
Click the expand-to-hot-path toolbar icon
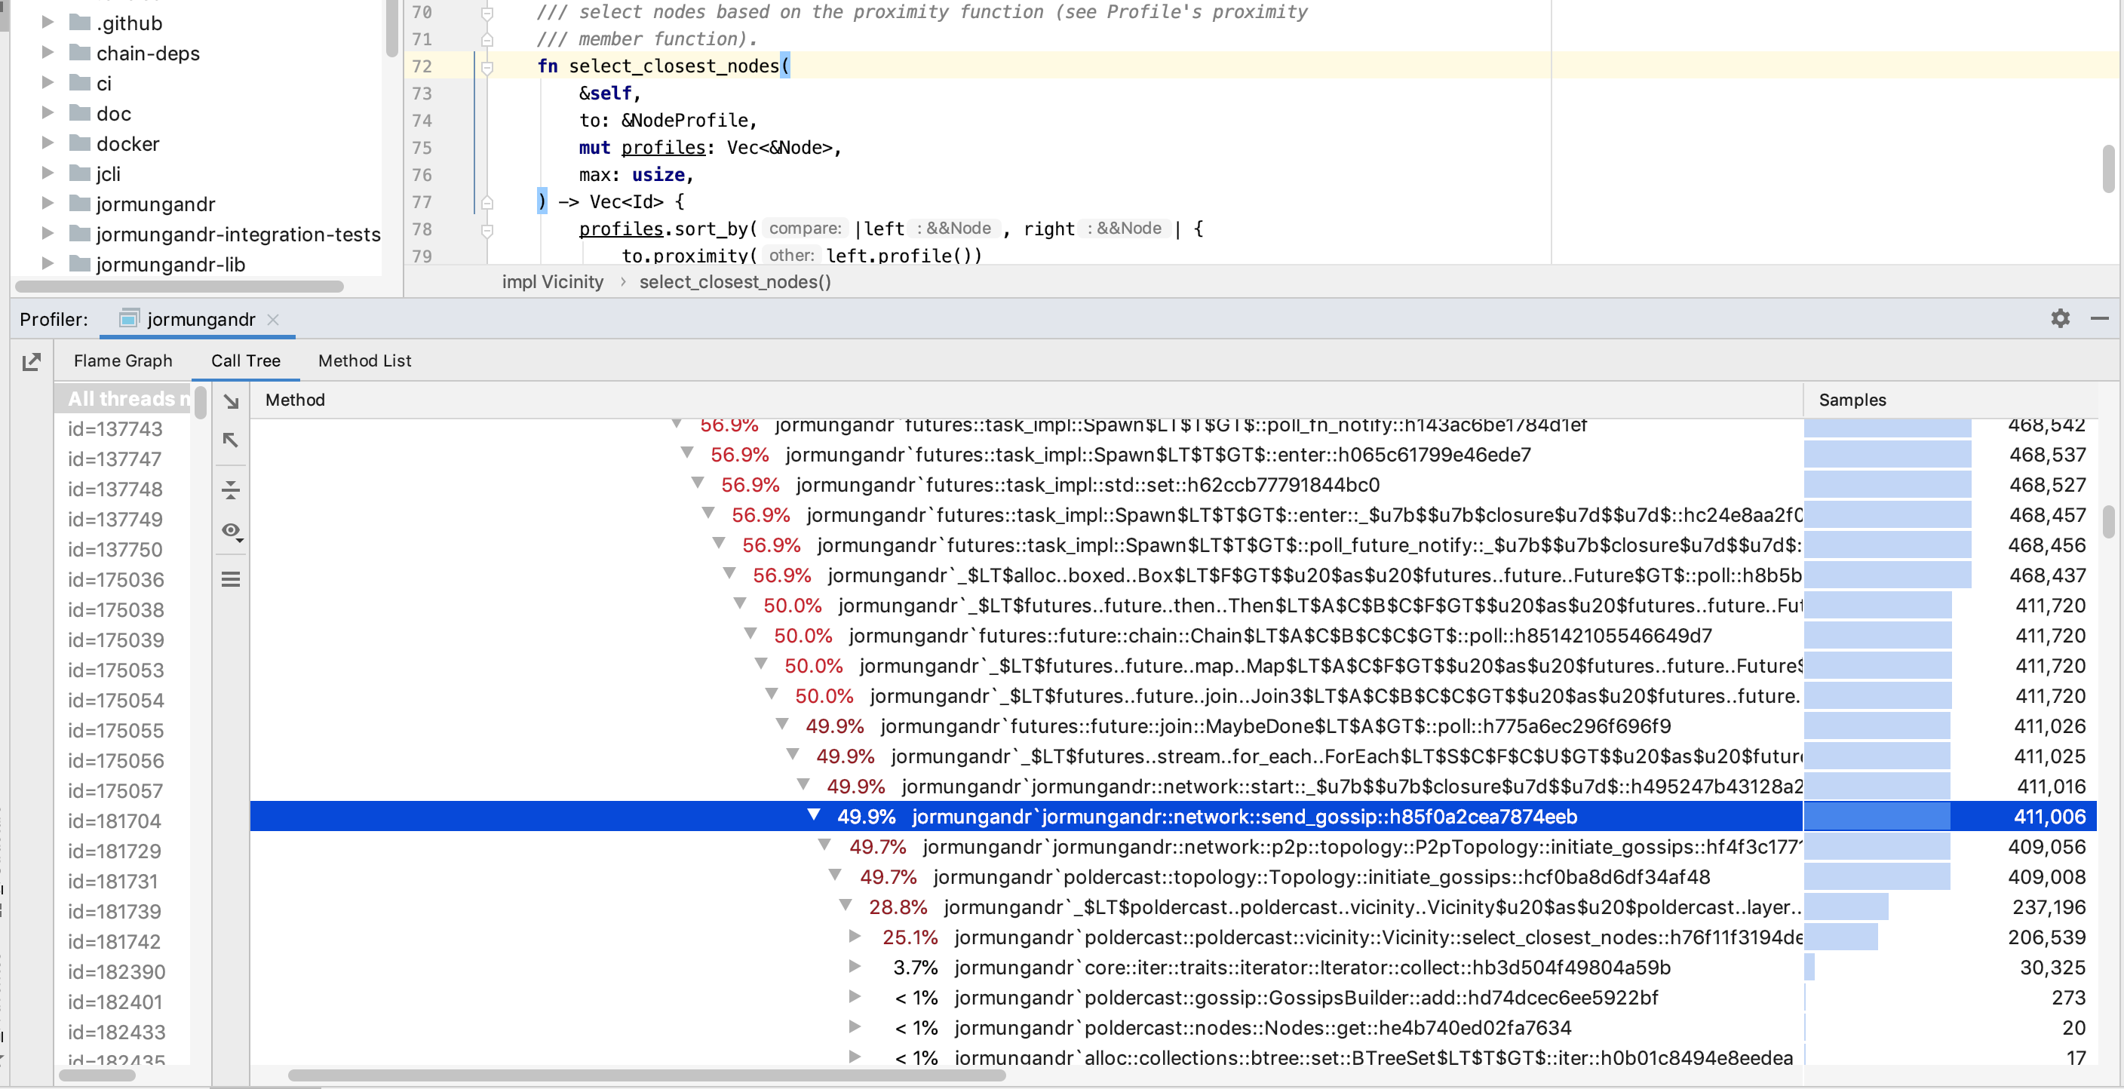point(231,490)
